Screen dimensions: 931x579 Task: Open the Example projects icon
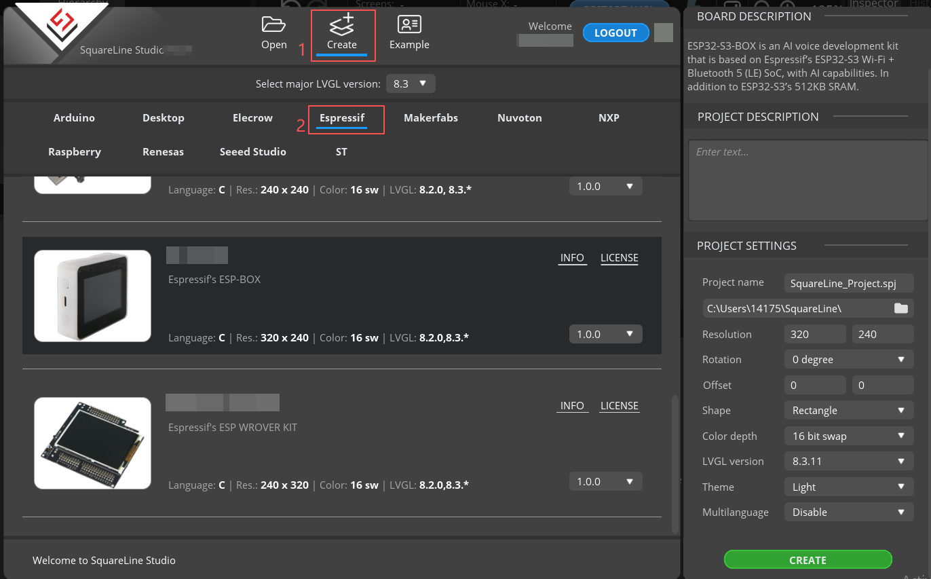point(409,24)
